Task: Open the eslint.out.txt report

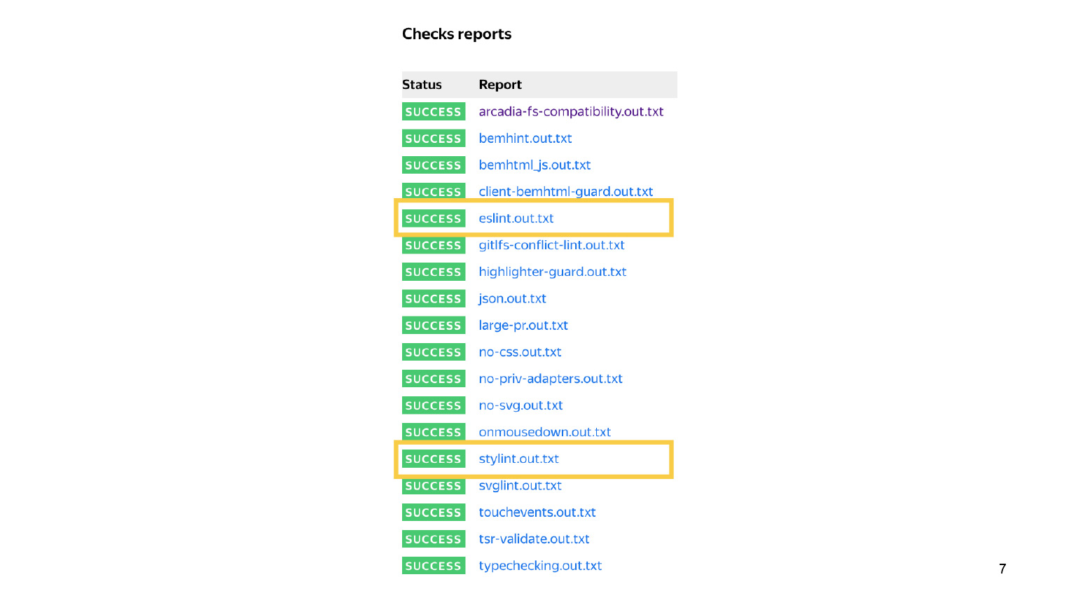Action: 516,218
